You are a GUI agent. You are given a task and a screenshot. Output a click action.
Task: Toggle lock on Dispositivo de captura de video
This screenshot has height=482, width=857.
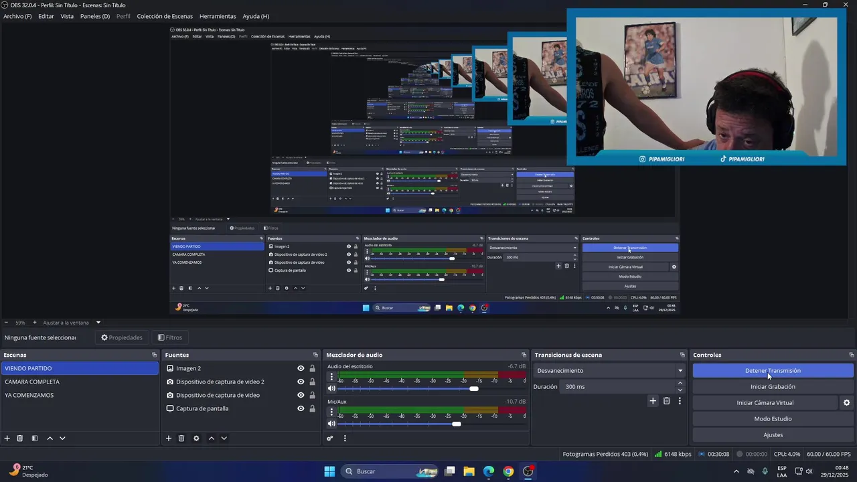pyautogui.click(x=312, y=395)
